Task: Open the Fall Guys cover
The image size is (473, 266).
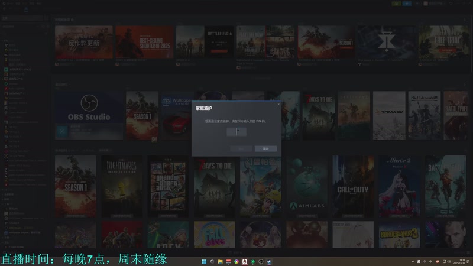Action: point(214,235)
